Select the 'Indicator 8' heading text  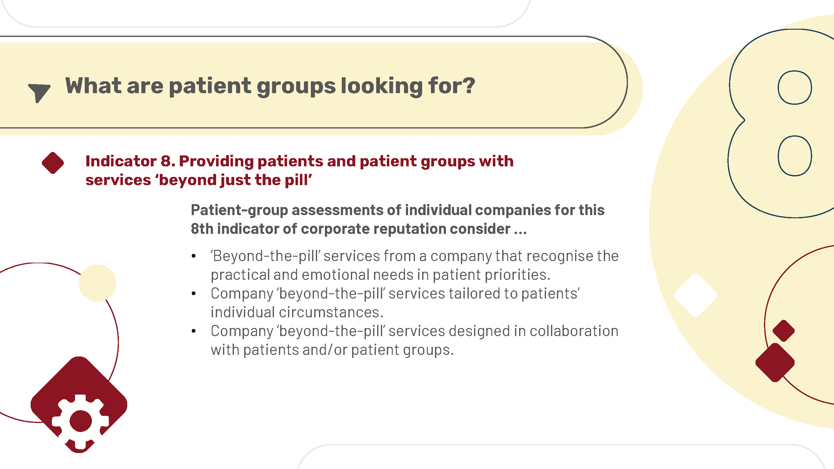pyautogui.click(x=299, y=171)
